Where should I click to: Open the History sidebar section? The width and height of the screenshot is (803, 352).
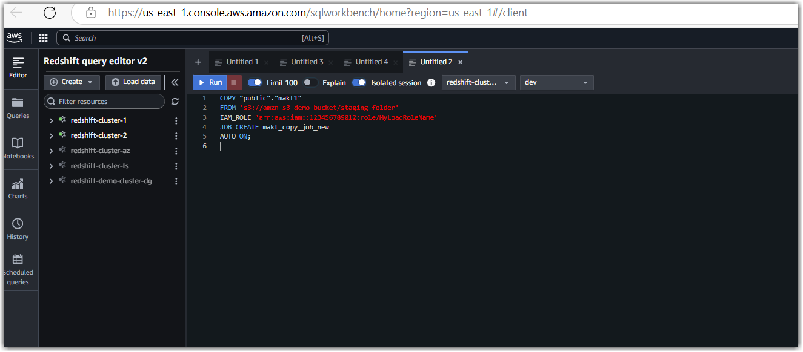[18, 229]
